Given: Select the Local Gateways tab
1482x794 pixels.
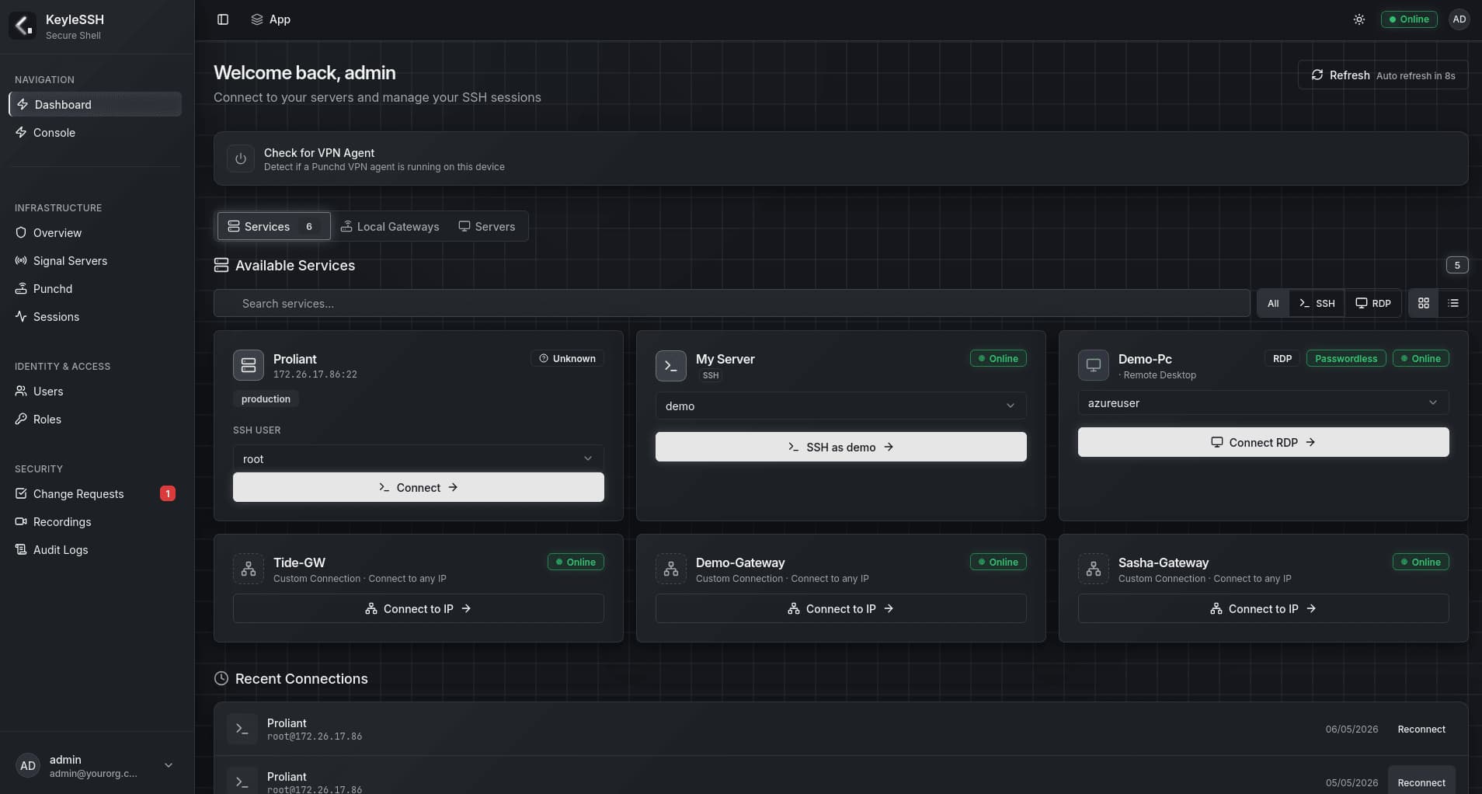Looking at the screenshot, I should pyautogui.click(x=390, y=226).
